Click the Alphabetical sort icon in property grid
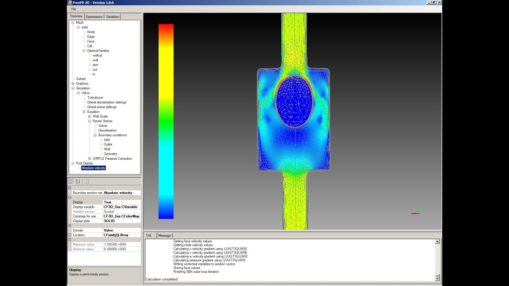509x286 pixels. pyautogui.click(x=78, y=181)
